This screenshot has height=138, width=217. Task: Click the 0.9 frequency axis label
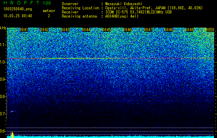(x=3, y=79)
